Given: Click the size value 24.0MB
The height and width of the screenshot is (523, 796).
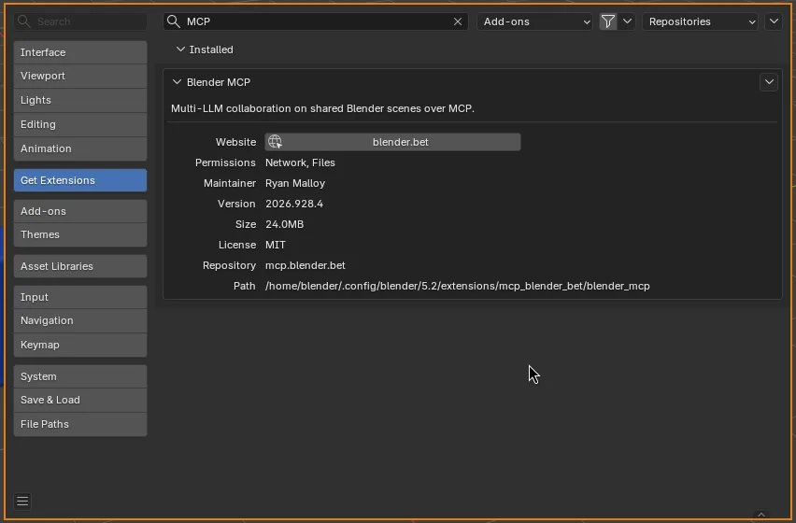Looking at the screenshot, I should pos(284,224).
